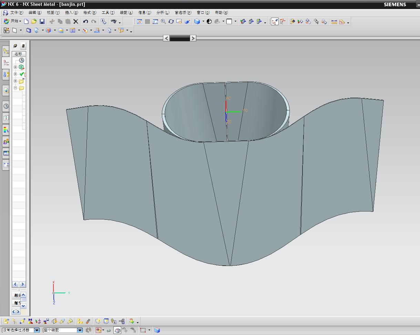The image size is (420, 335).
Task: Click the 相关 panel button in navigator
Action: (17, 295)
